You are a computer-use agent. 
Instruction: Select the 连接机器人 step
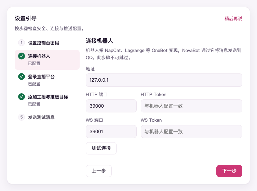click(47, 60)
